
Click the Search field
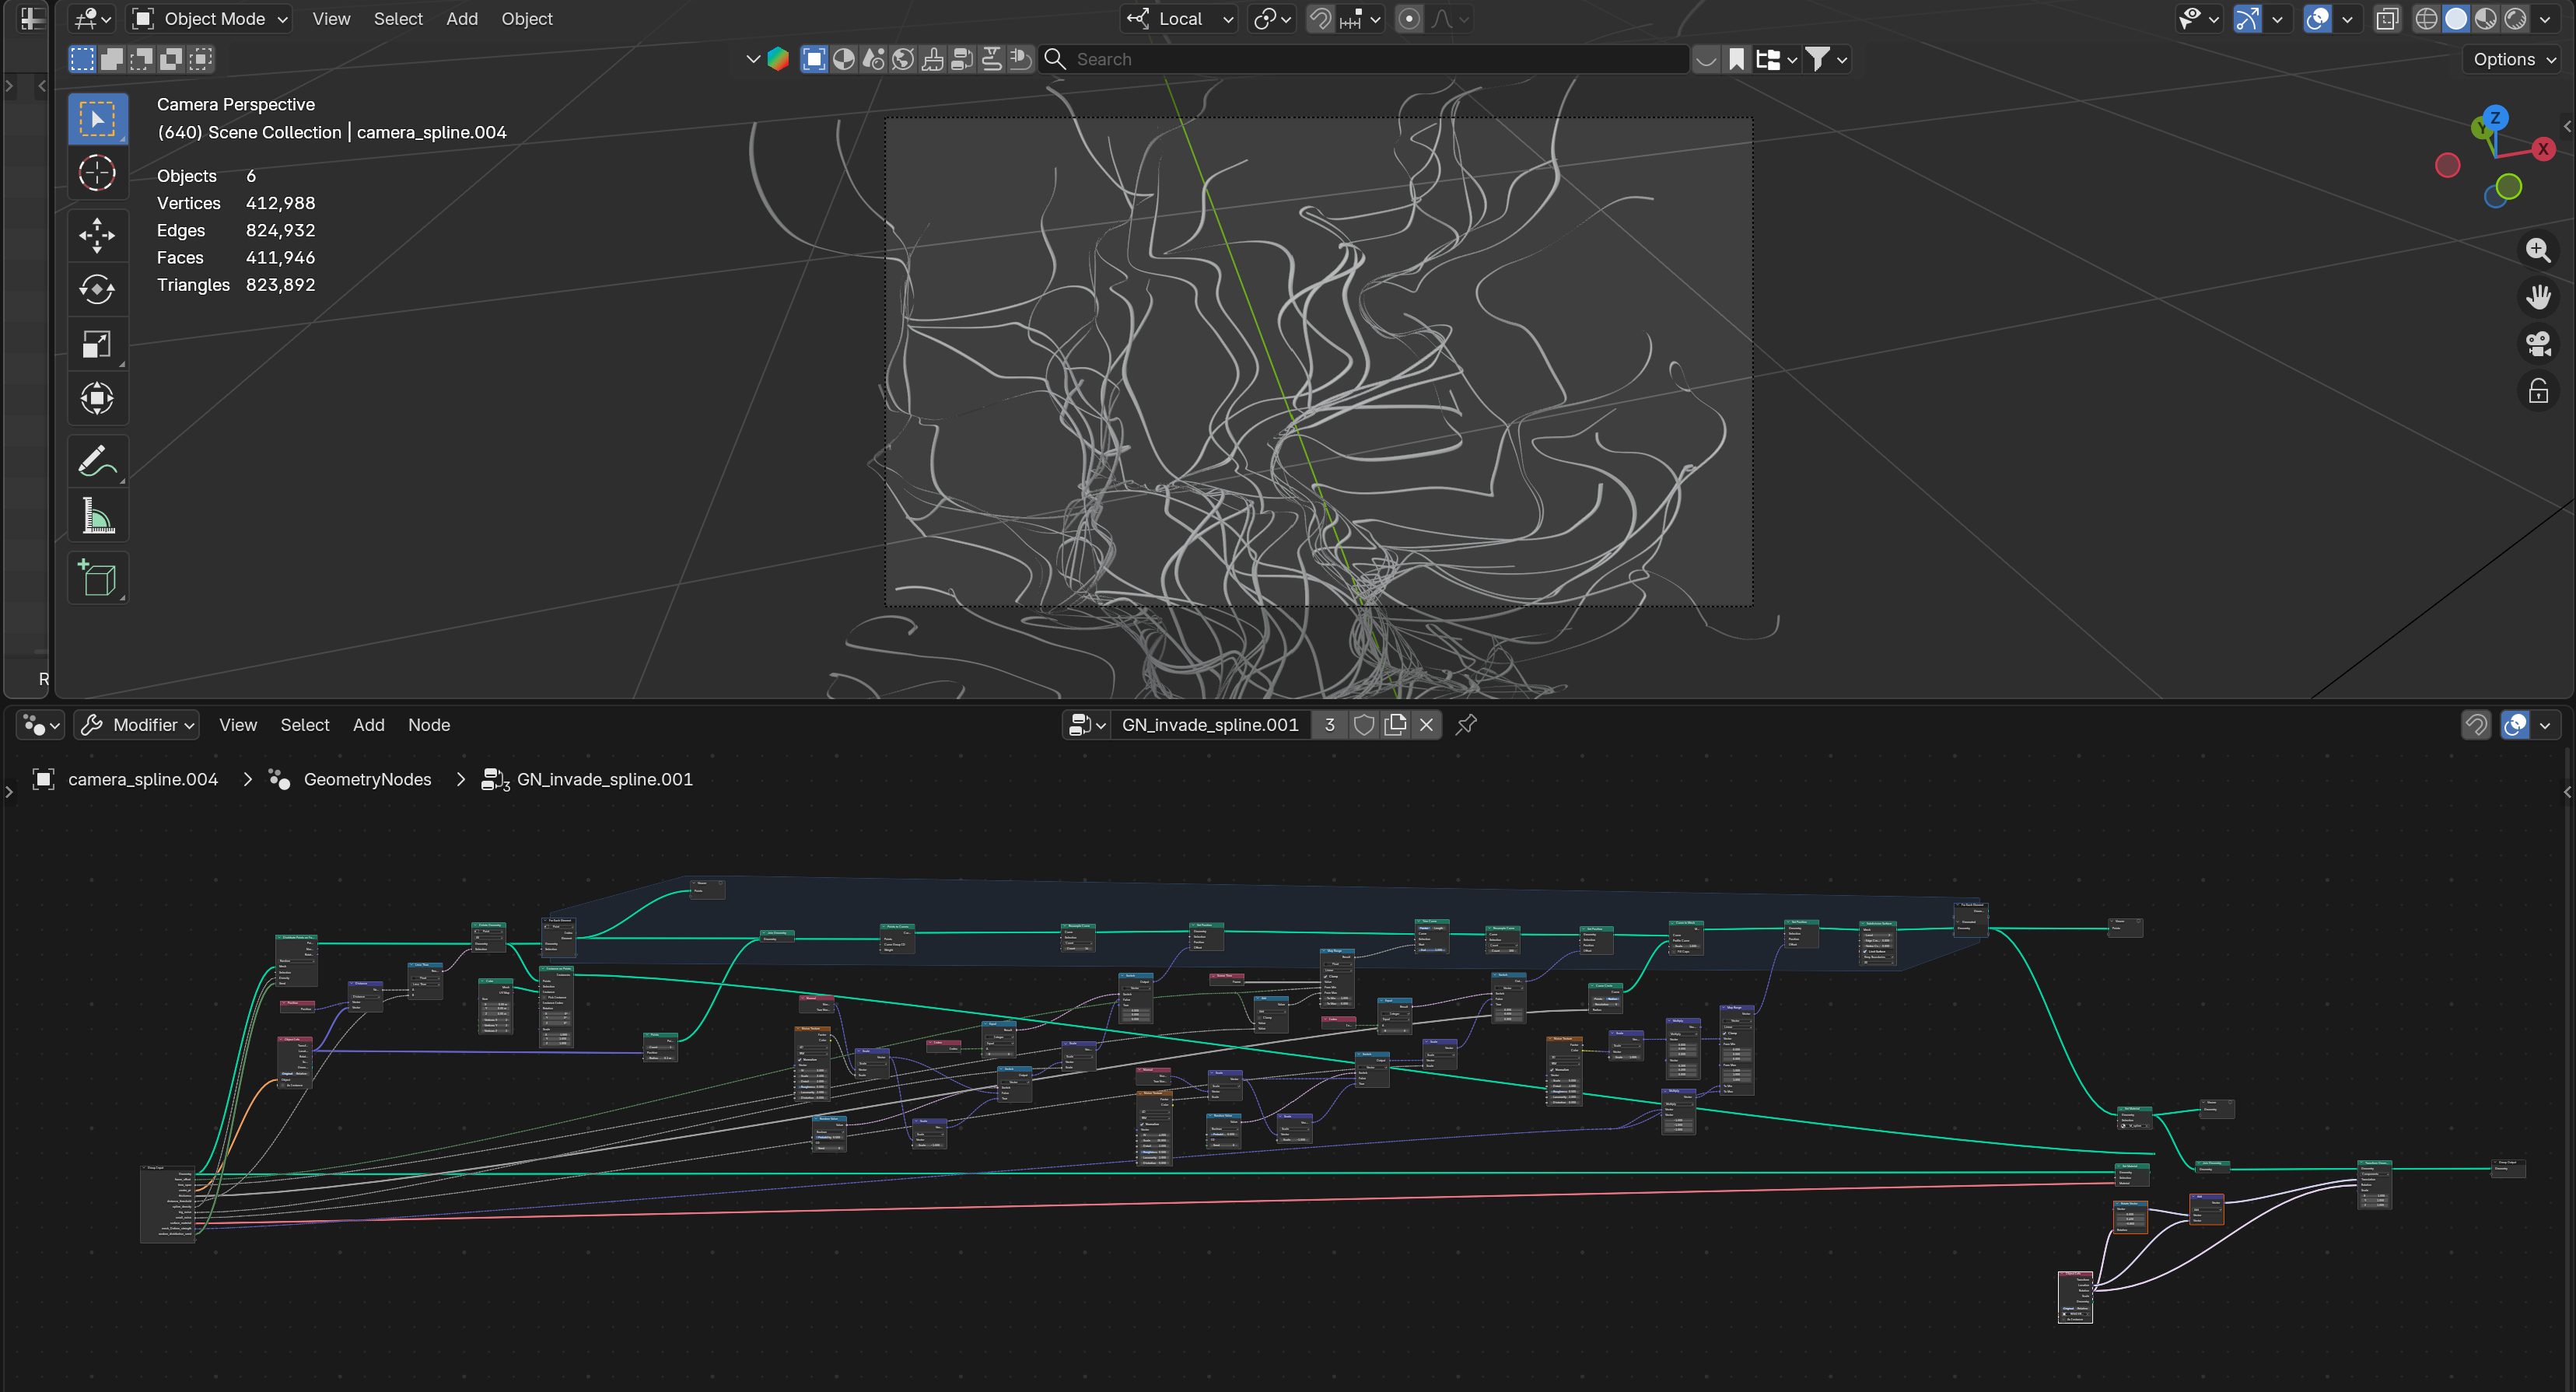point(1364,59)
